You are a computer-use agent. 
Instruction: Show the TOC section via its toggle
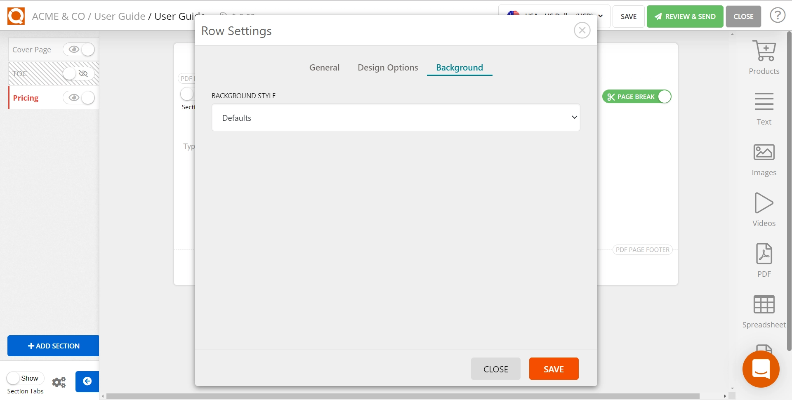coord(75,74)
